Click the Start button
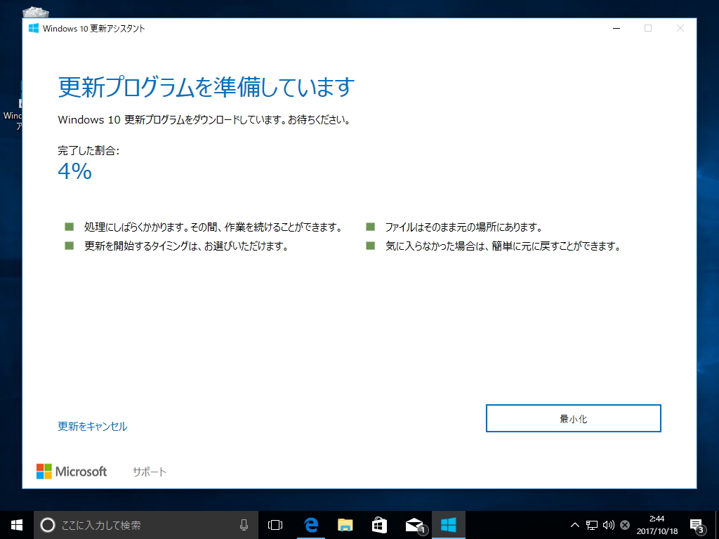Image resolution: width=719 pixels, height=539 pixels. click(14, 524)
